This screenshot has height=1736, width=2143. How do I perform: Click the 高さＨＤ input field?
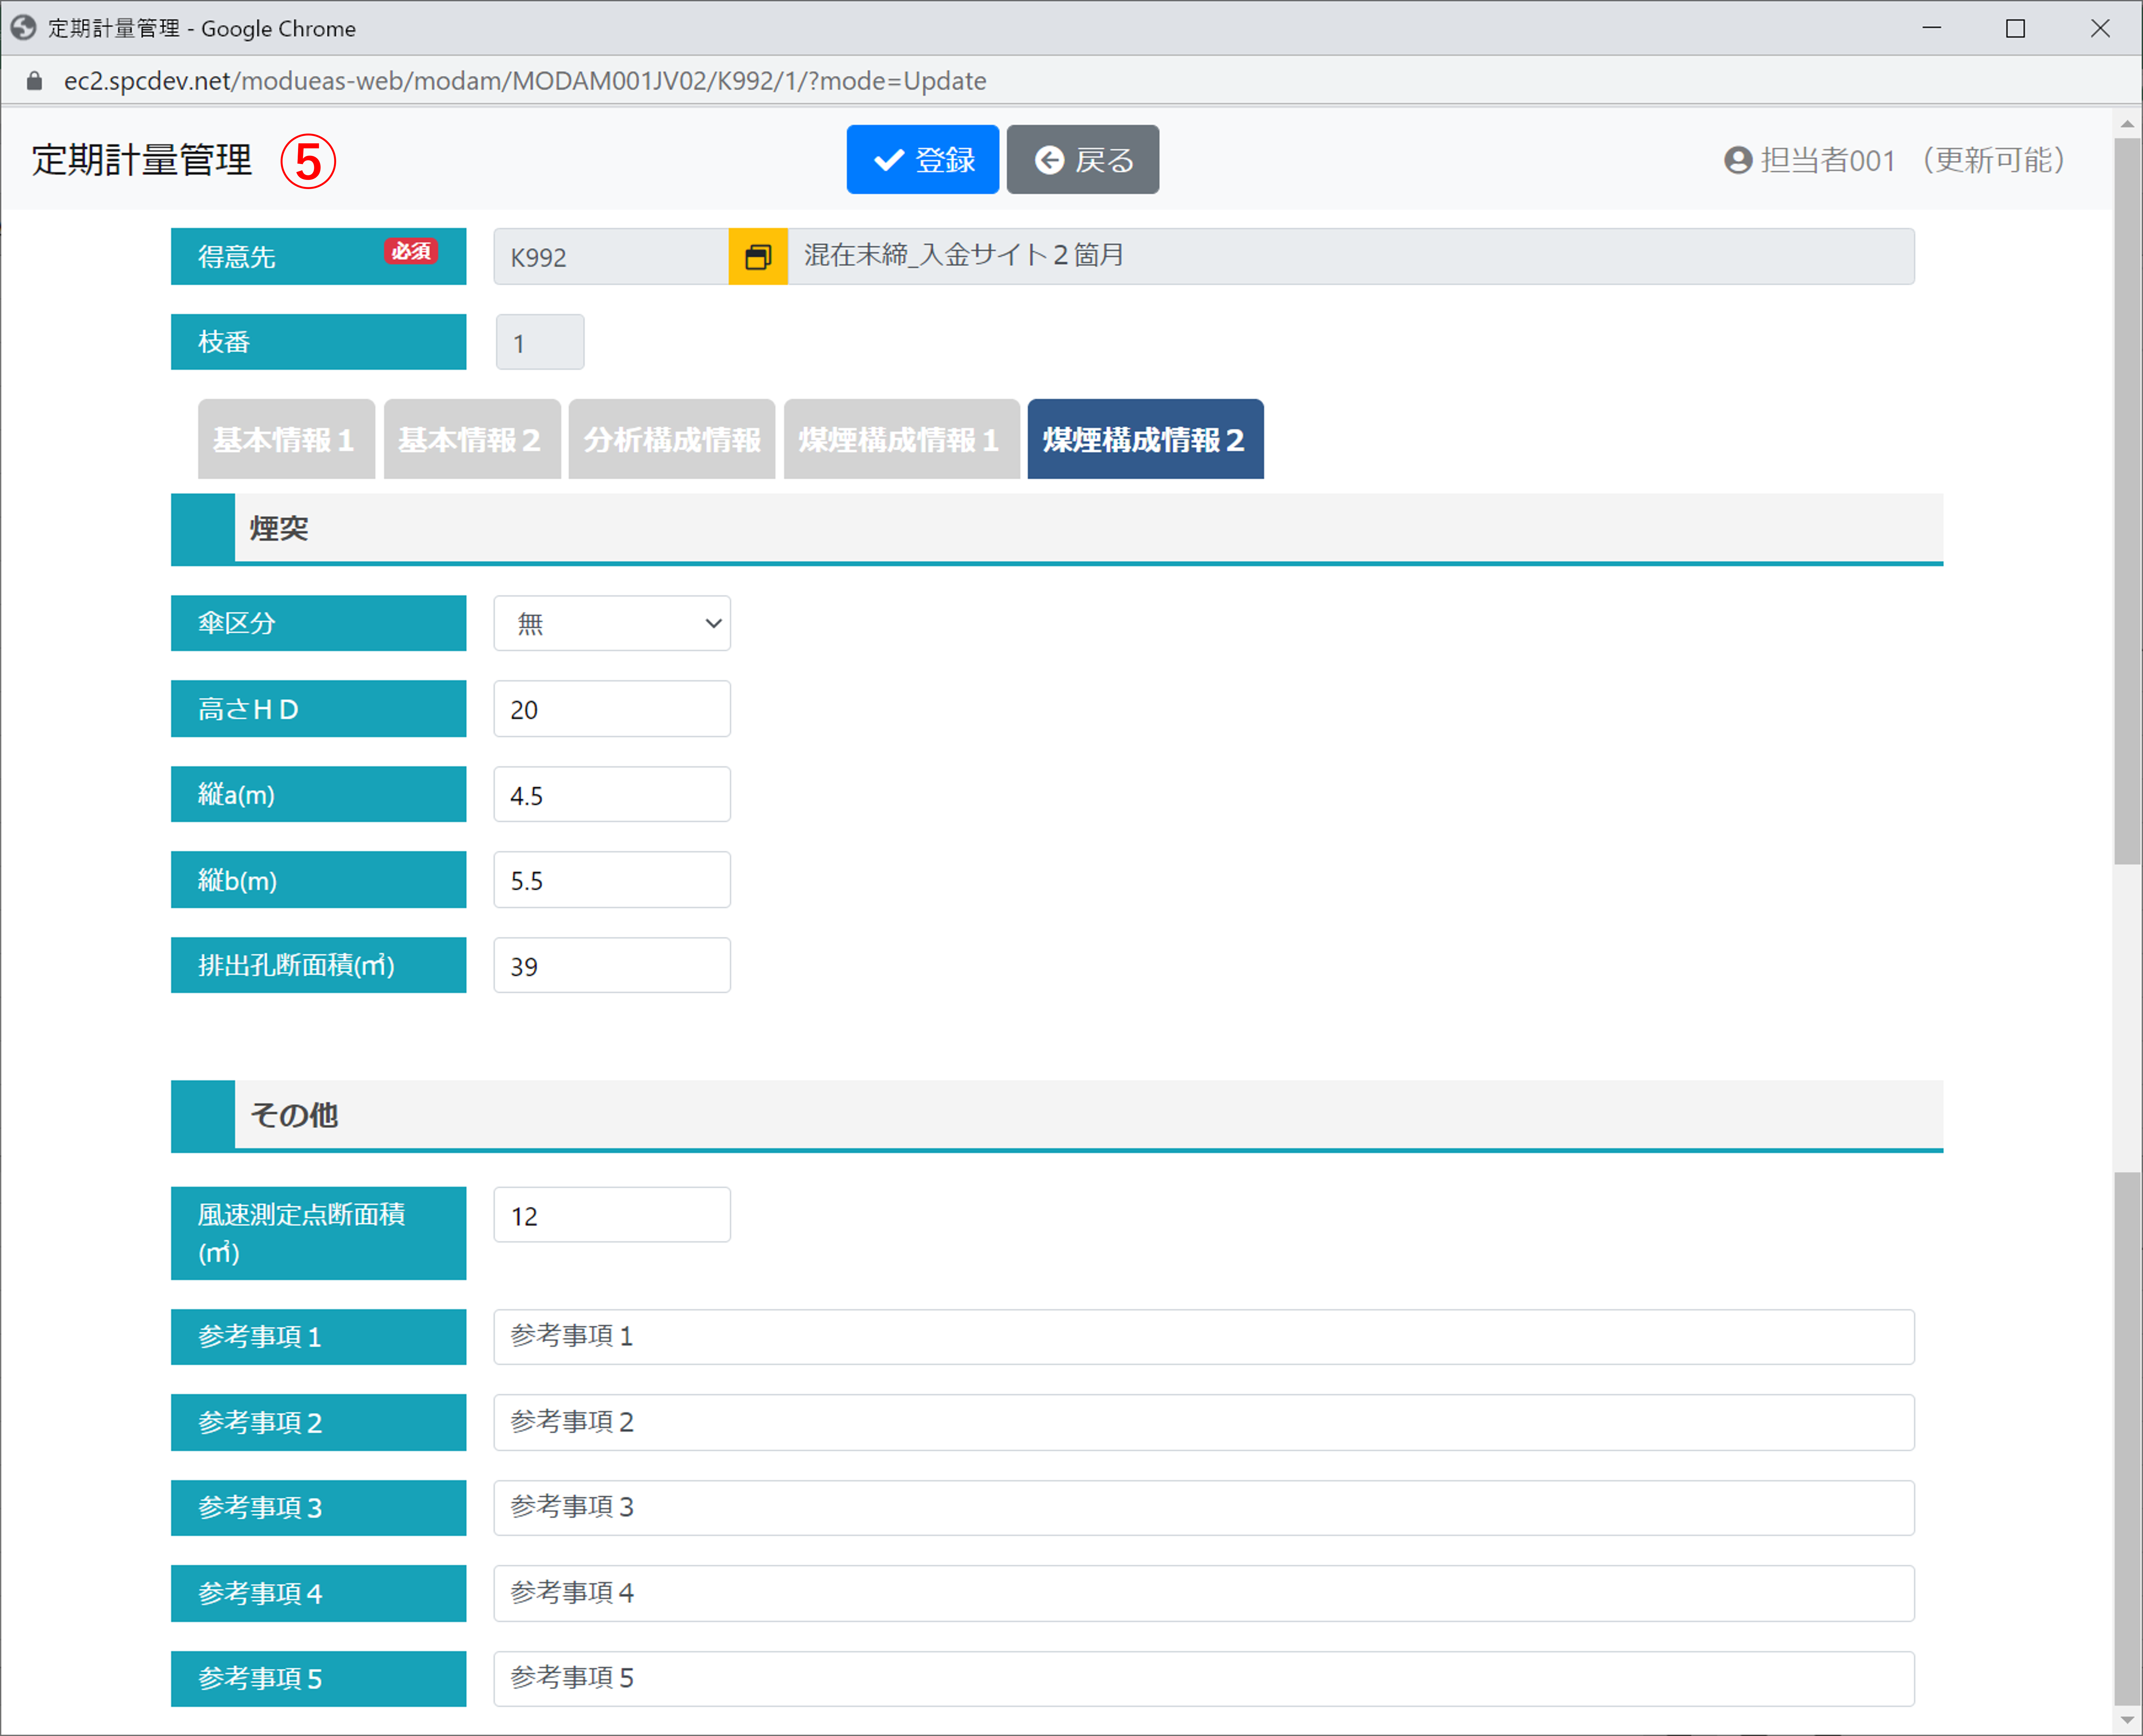coord(612,709)
